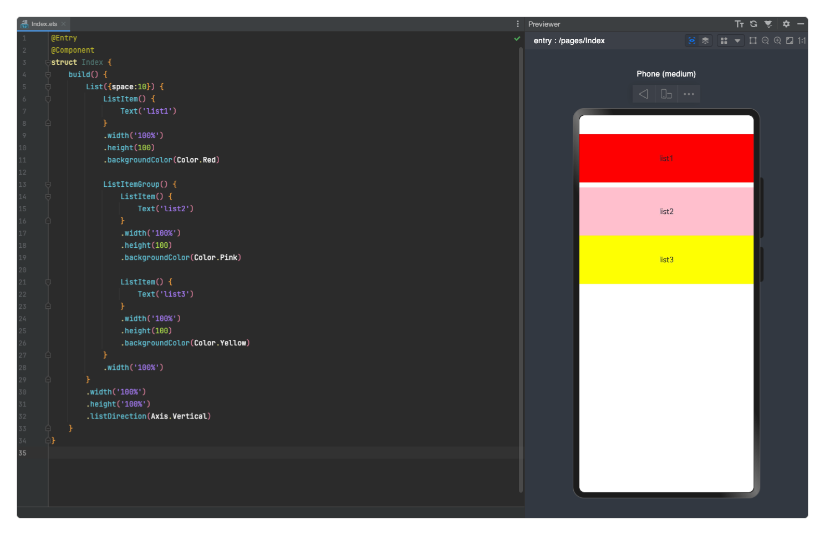The width and height of the screenshot is (825, 535).
Task: Refresh the Previewer with the reload icon
Action: 753,24
